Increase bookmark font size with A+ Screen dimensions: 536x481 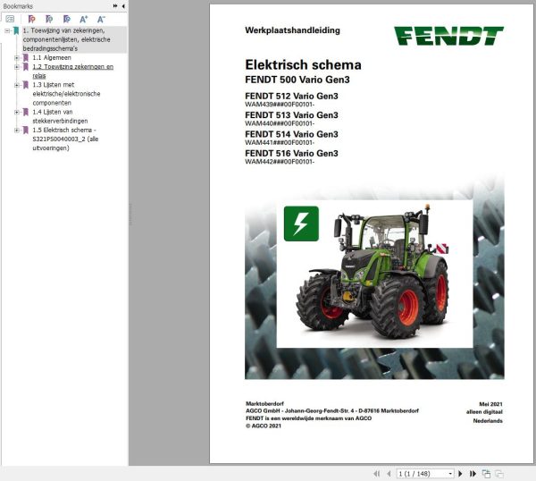click(84, 19)
